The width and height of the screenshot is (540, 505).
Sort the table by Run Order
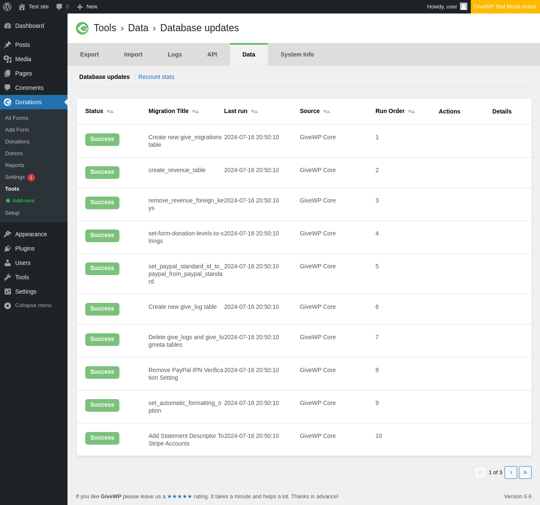[x=411, y=111]
